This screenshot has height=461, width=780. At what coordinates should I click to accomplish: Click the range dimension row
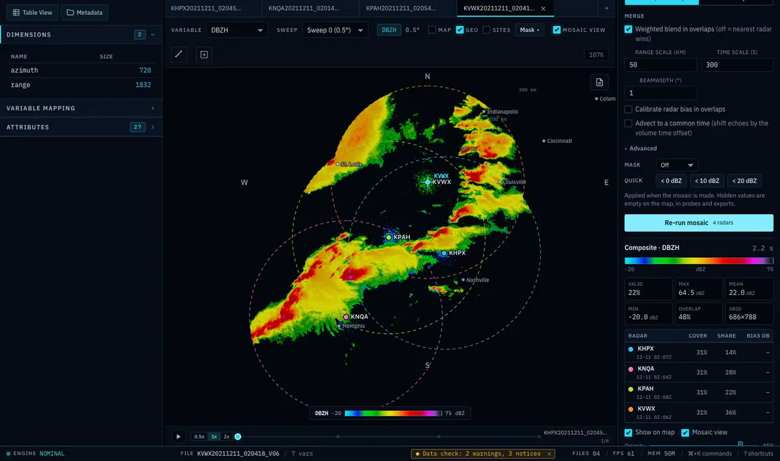coord(81,85)
